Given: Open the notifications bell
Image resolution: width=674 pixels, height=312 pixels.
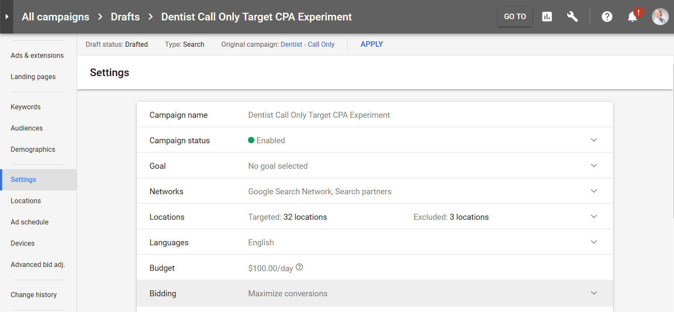Looking at the screenshot, I should [x=632, y=17].
